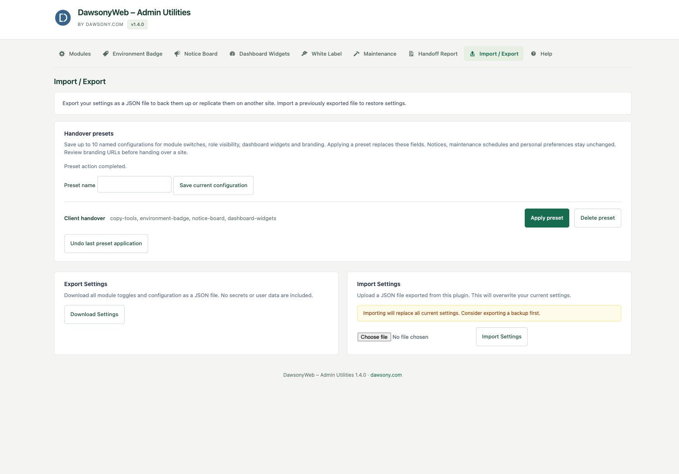
Task: Open the Modules tab
Action: point(75,54)
